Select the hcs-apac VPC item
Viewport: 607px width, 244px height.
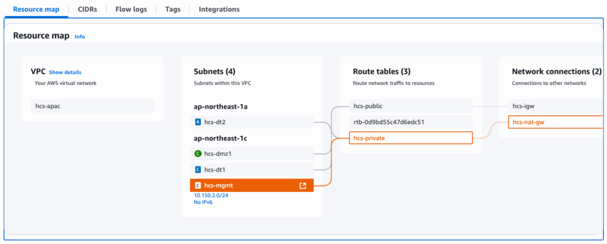point(92,106)
